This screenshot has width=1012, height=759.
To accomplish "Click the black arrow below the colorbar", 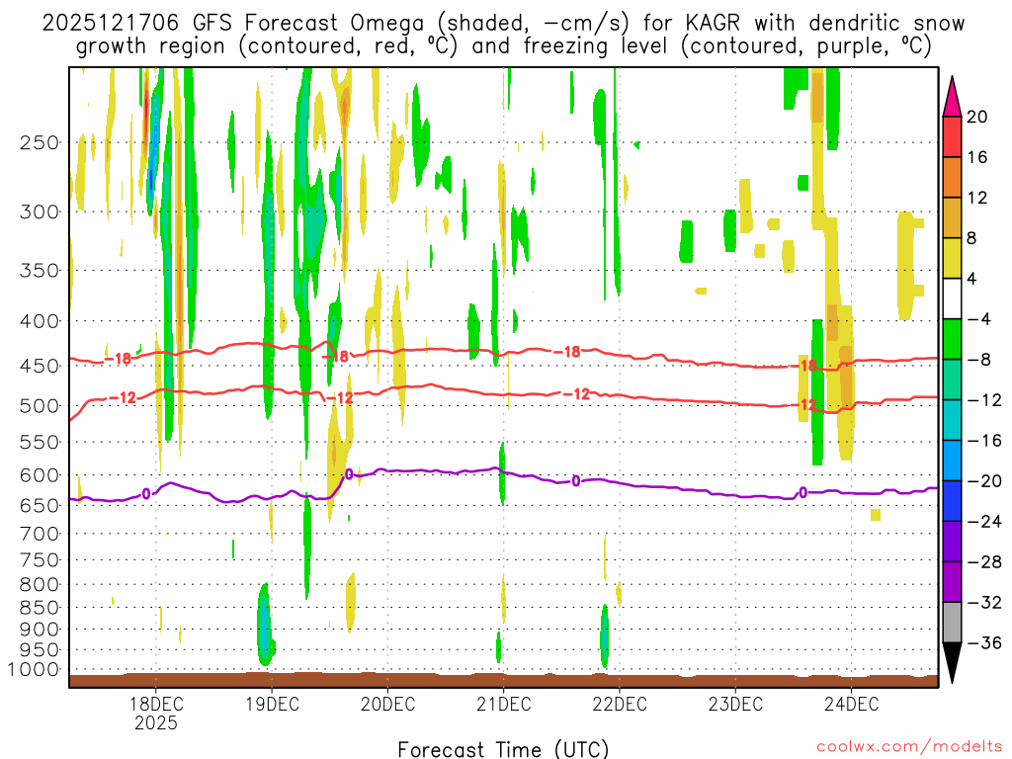I will click(x=952, y=663).
